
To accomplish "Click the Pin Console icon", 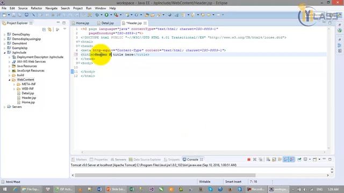I will (299, 159).
